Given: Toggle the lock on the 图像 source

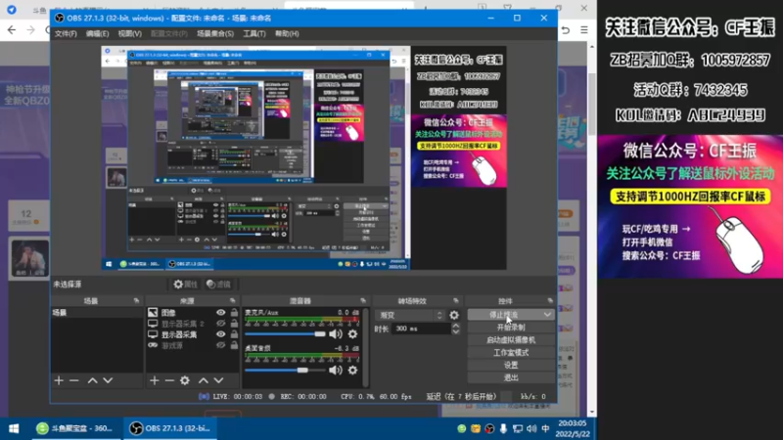Looking at the screenshot, I should [x=234, y=313].
